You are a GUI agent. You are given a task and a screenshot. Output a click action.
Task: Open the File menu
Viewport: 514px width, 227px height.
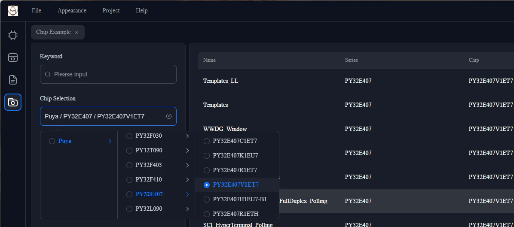[37, 10]
